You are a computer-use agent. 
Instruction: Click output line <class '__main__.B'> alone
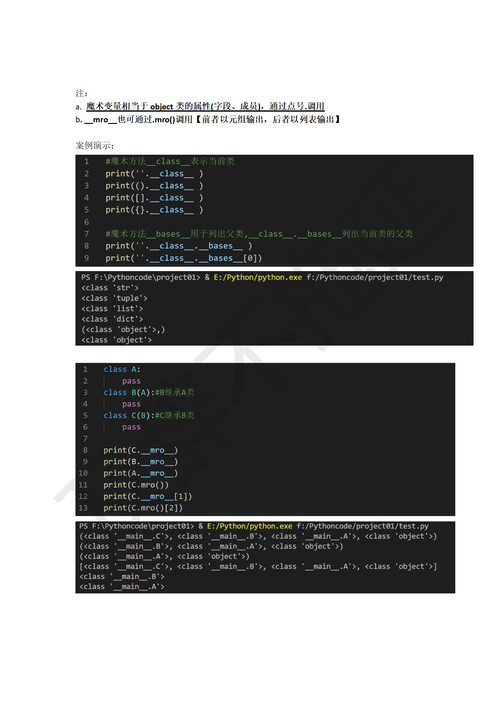click(122, 576)
